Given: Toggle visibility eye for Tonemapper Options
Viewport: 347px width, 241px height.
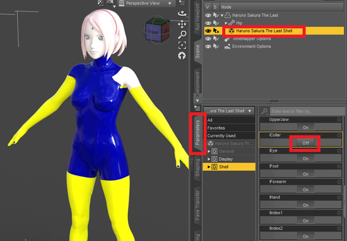Looking at the screenshot, I should point(208,38).
